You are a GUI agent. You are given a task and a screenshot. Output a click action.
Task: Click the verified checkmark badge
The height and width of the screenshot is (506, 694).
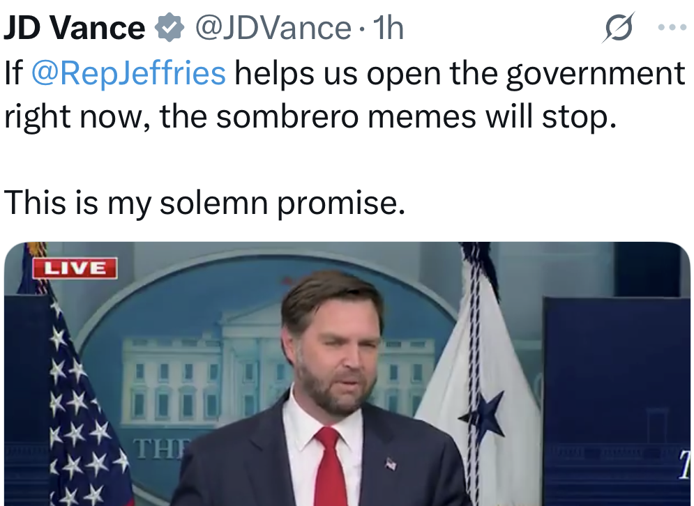click(169, 29)
